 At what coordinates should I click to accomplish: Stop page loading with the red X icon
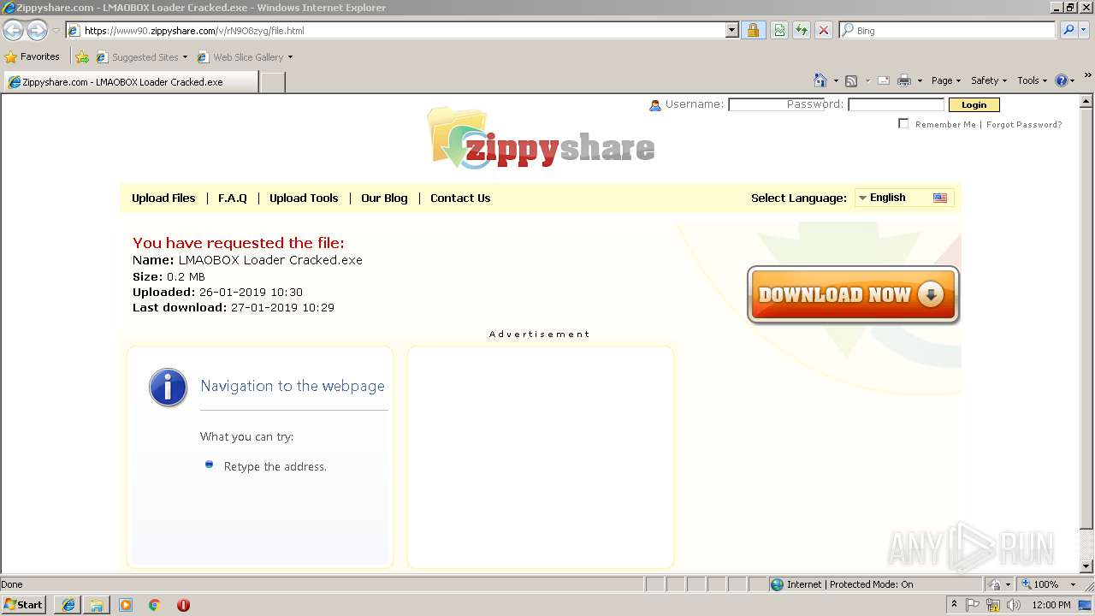pos(824,31)
